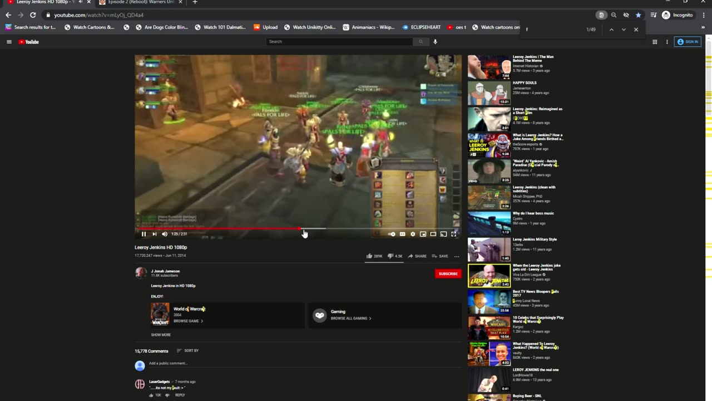
Task: Open Watch Unikitty Online bookmark
Action: click(310, 27)
